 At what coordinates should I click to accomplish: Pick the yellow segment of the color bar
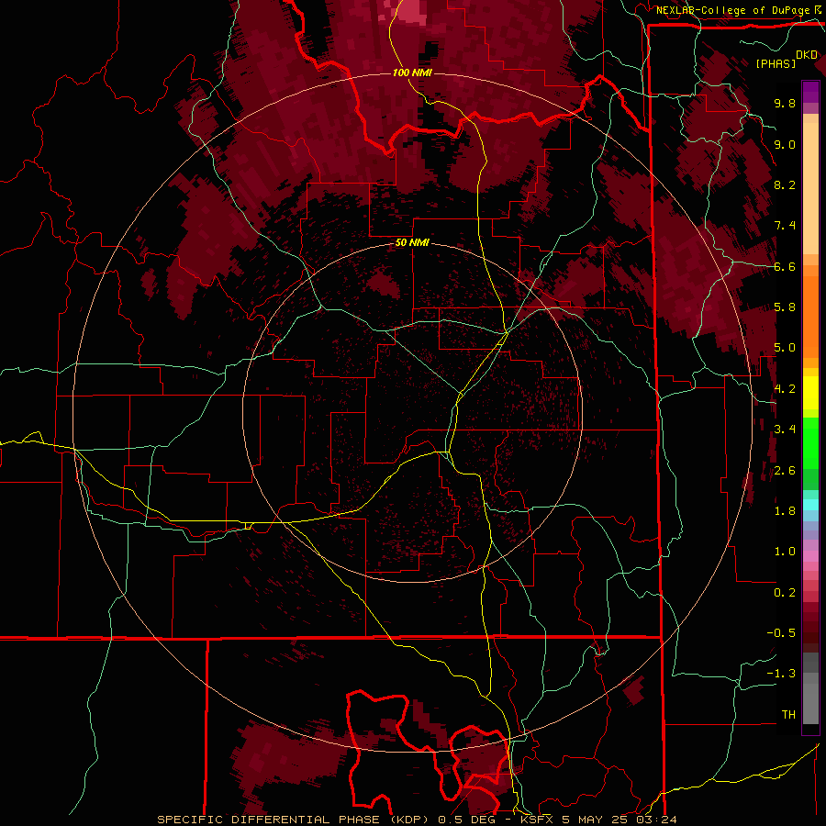pyautogui.click(x=810, y=393)
